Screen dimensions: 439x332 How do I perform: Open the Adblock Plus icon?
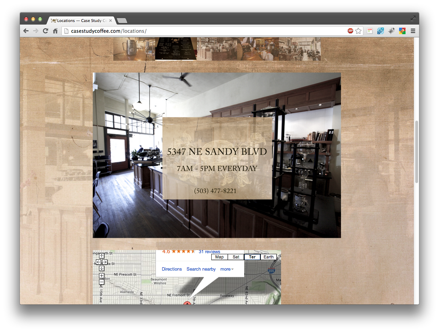350,31
